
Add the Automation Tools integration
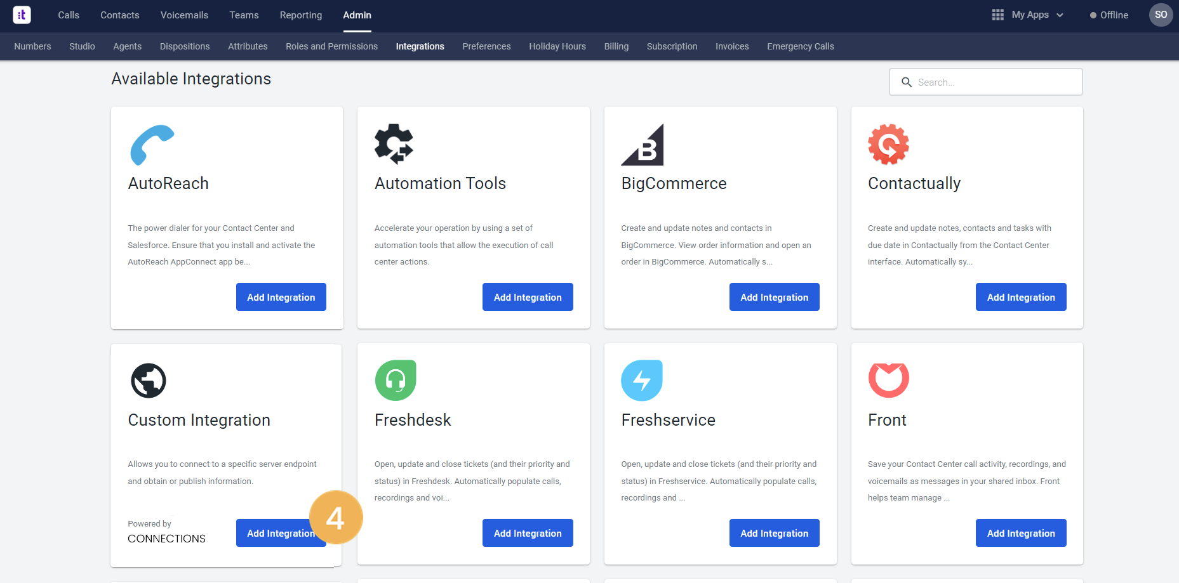[528, 297]
